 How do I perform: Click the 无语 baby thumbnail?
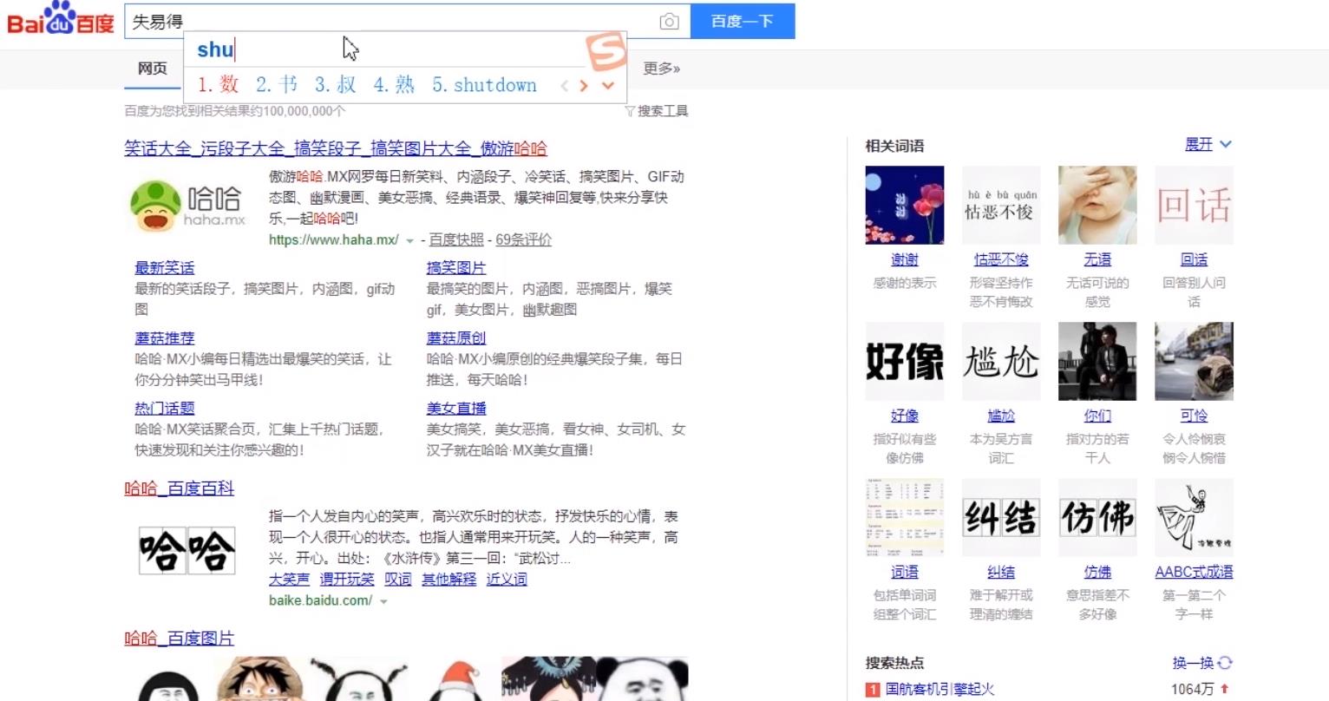(x=1097, y=205)
